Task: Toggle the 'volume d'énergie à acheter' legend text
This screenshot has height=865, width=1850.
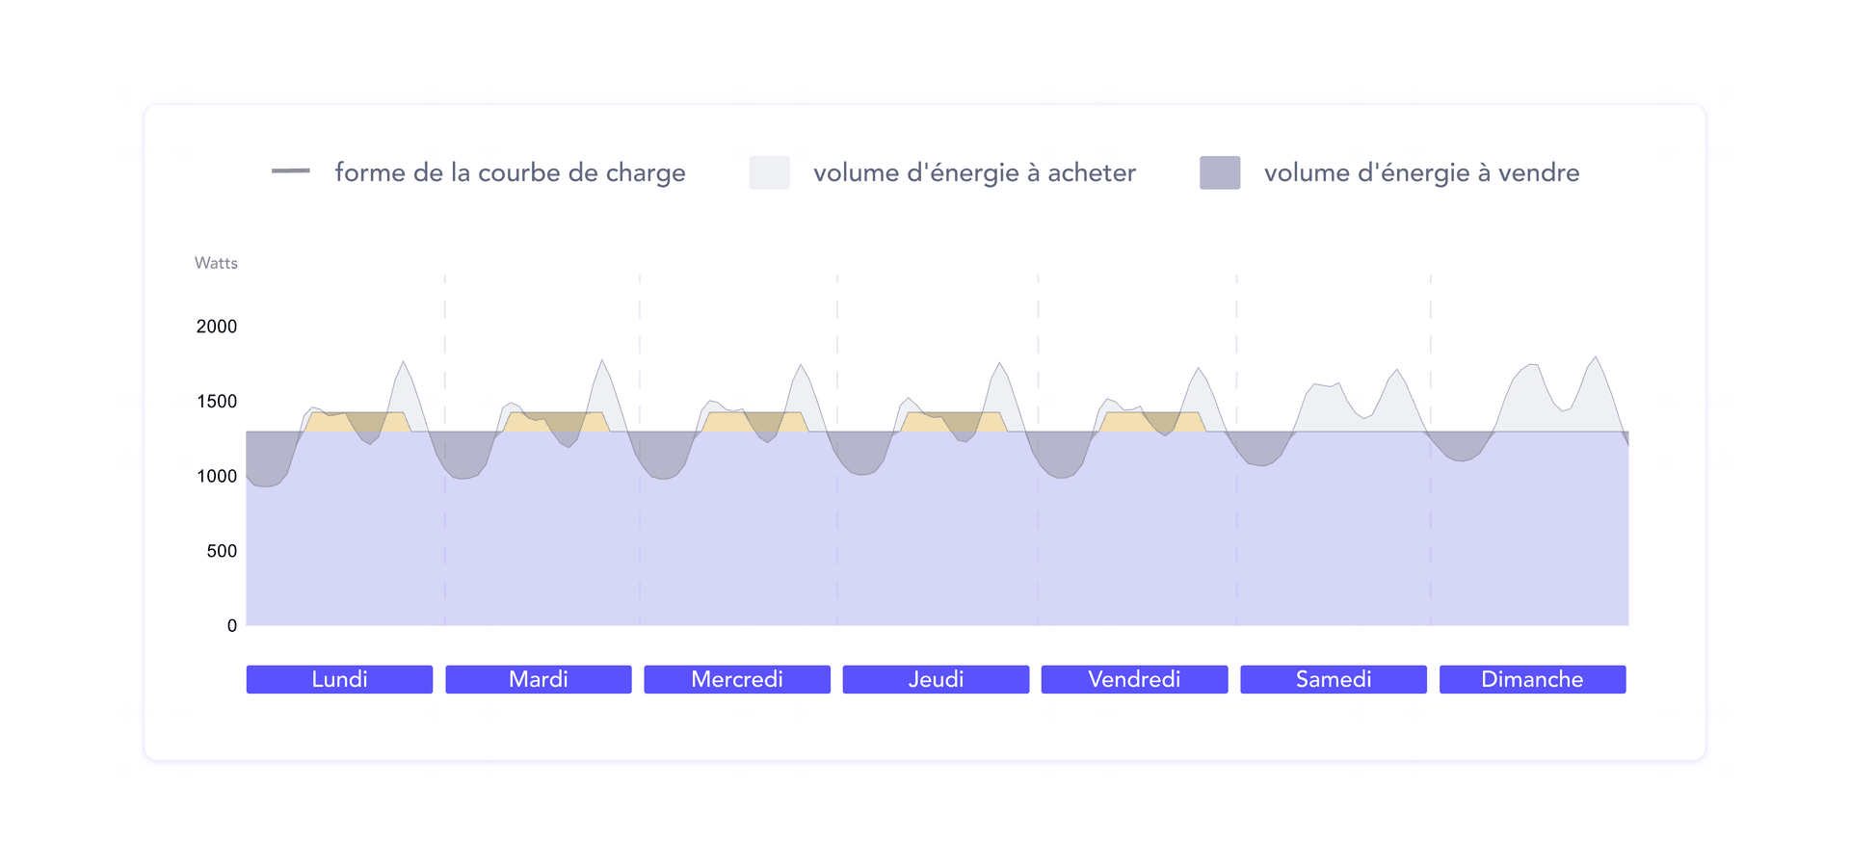Action: click(974, 172)
